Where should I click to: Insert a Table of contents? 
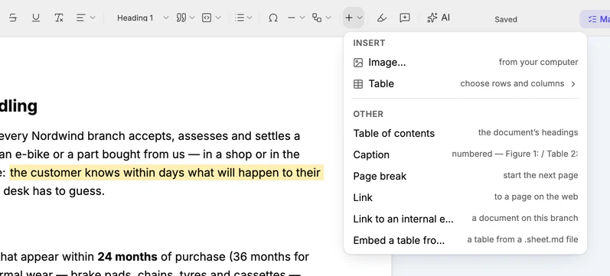coord(465,133)
